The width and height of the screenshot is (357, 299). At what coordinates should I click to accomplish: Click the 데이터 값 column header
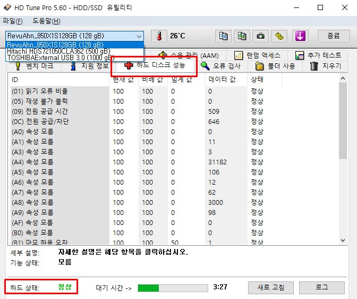225,80
